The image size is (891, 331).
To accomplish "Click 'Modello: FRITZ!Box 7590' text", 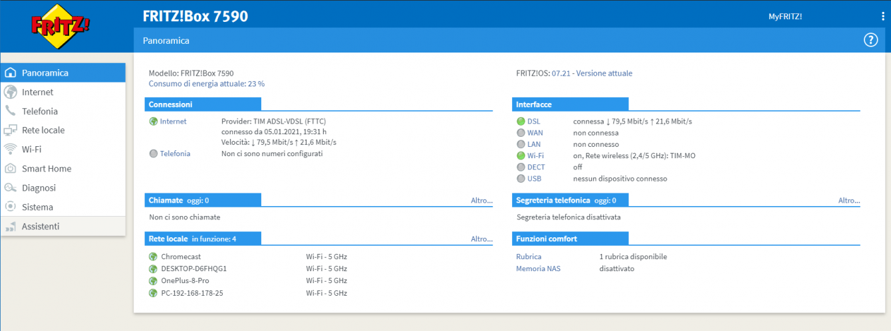I will coord(191,73).
